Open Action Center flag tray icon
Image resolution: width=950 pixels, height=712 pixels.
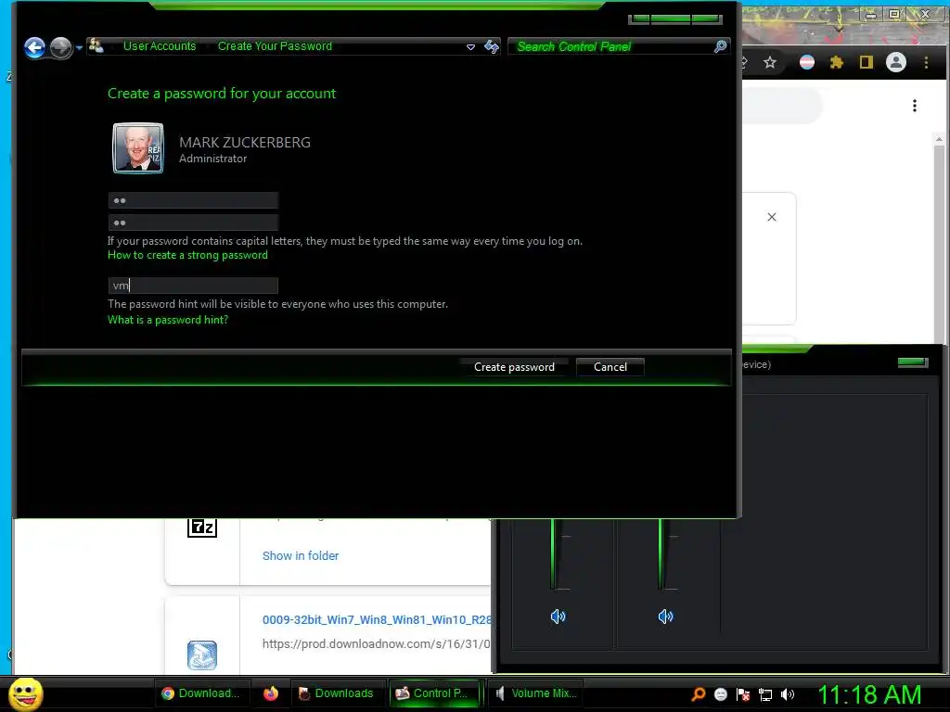(743, 693)
